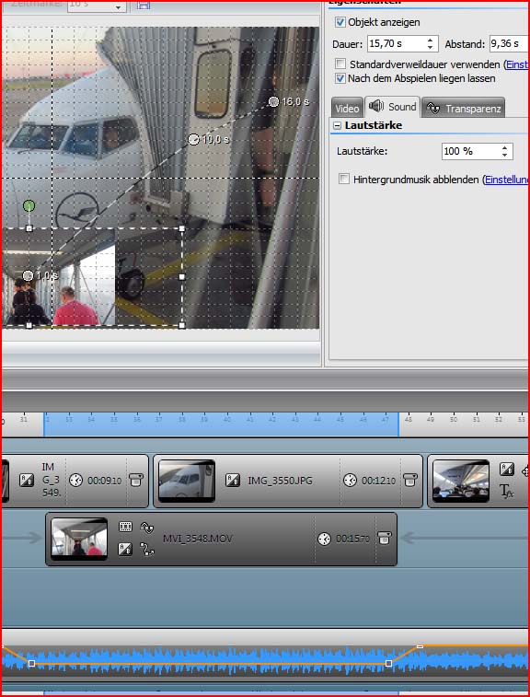Open Einstellungen link next to Hintergrundmusik abblenden
530x697 pixels.
coord(506,180)
